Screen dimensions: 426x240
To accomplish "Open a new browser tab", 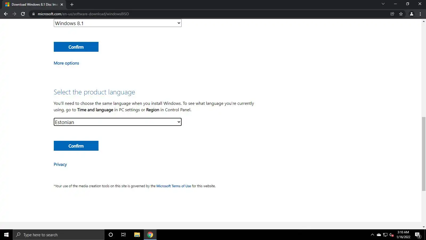I will 72,5.
